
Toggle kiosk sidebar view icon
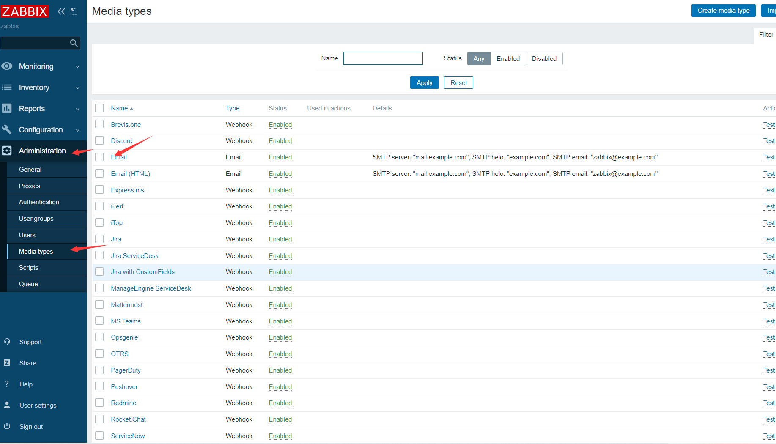[x=74, y=11]
